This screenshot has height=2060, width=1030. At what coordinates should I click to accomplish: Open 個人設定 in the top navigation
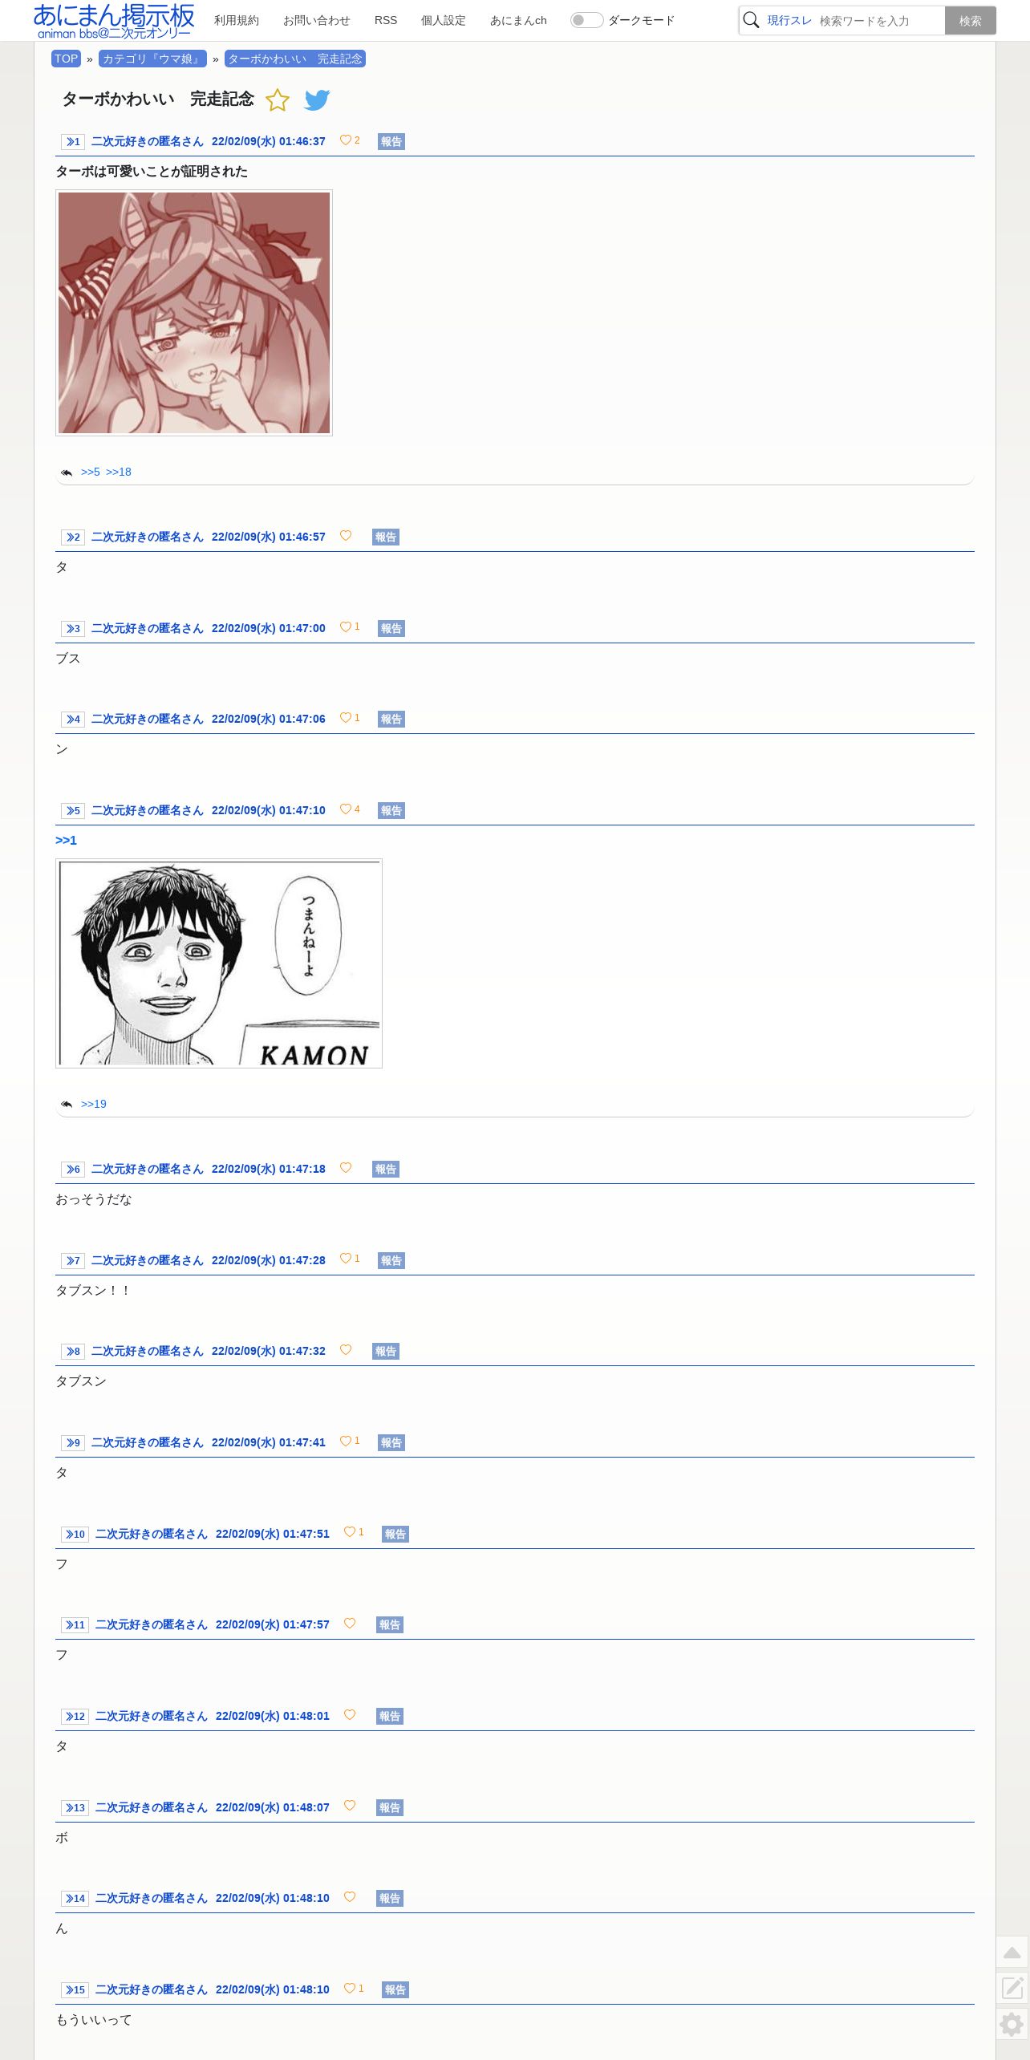point(444,20)
